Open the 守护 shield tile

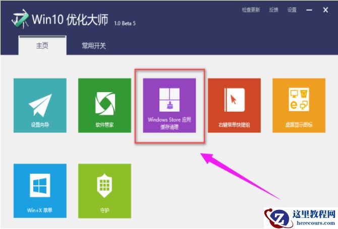(104, 191)
